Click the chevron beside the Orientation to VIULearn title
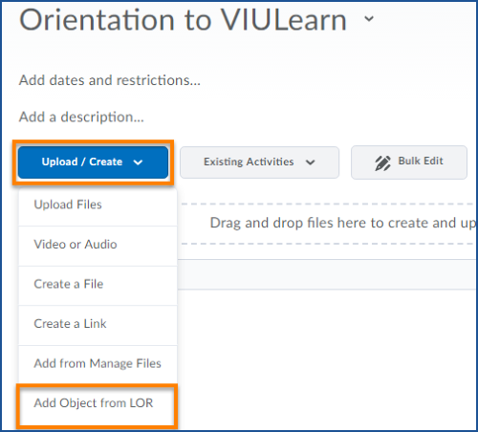 pyautogui.click(x=369, y=19)
